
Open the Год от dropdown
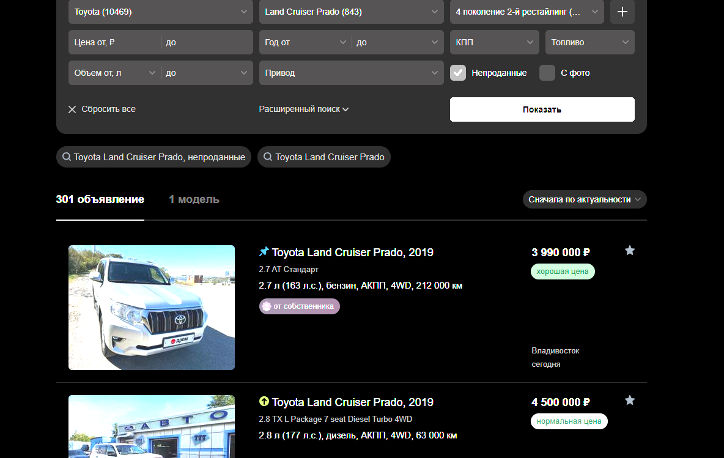point(305,42)
